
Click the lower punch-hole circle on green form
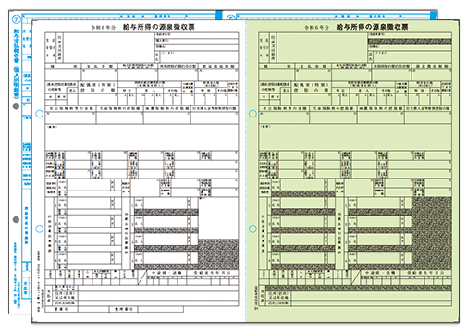(x=252, y=228)
